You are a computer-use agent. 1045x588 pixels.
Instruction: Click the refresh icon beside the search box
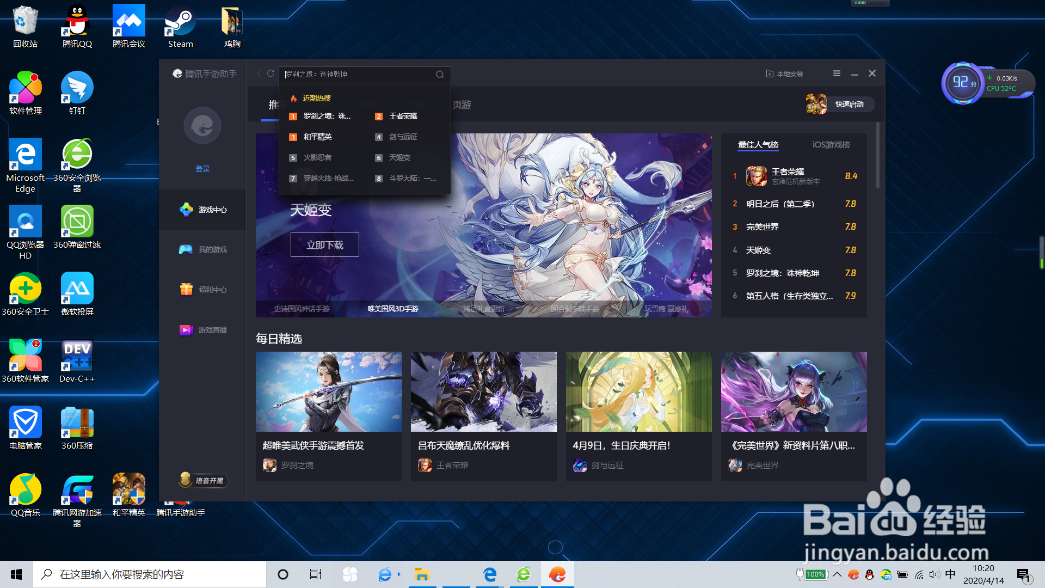click(x=271, y=73)
